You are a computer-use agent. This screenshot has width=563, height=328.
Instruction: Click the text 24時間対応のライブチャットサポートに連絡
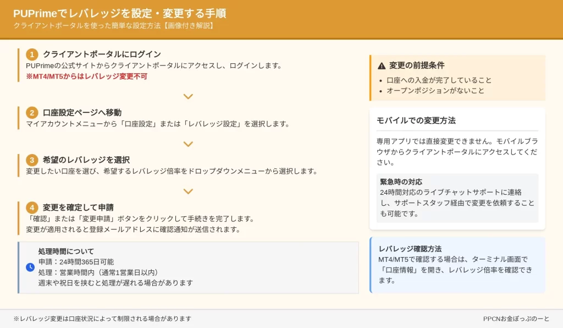click(451, 192)
